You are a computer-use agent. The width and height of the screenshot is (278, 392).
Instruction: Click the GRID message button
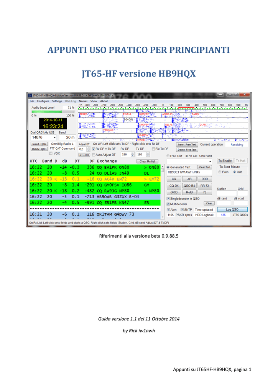[x=174, y=192]
